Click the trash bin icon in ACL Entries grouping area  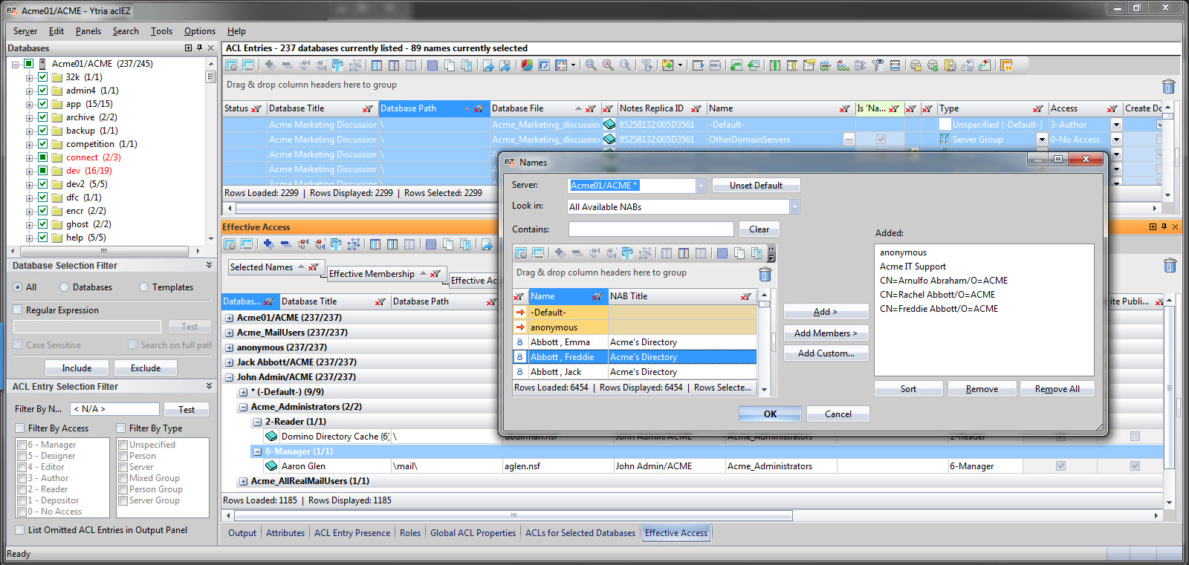click(1168, 86)
